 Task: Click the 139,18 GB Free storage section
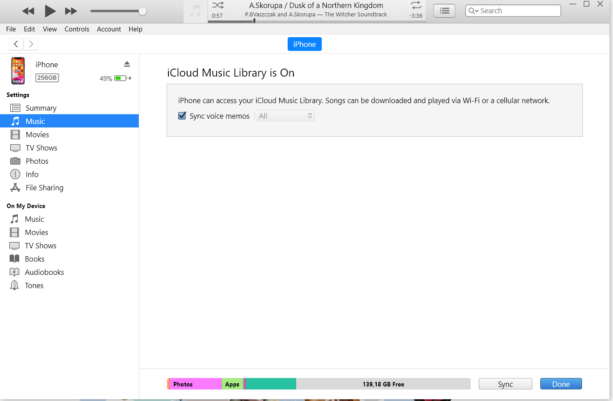coord(383,384)
